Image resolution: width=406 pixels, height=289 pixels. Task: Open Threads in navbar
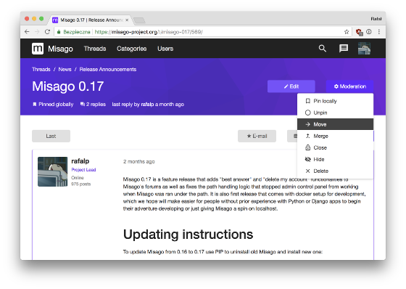[x=95, y=49]
